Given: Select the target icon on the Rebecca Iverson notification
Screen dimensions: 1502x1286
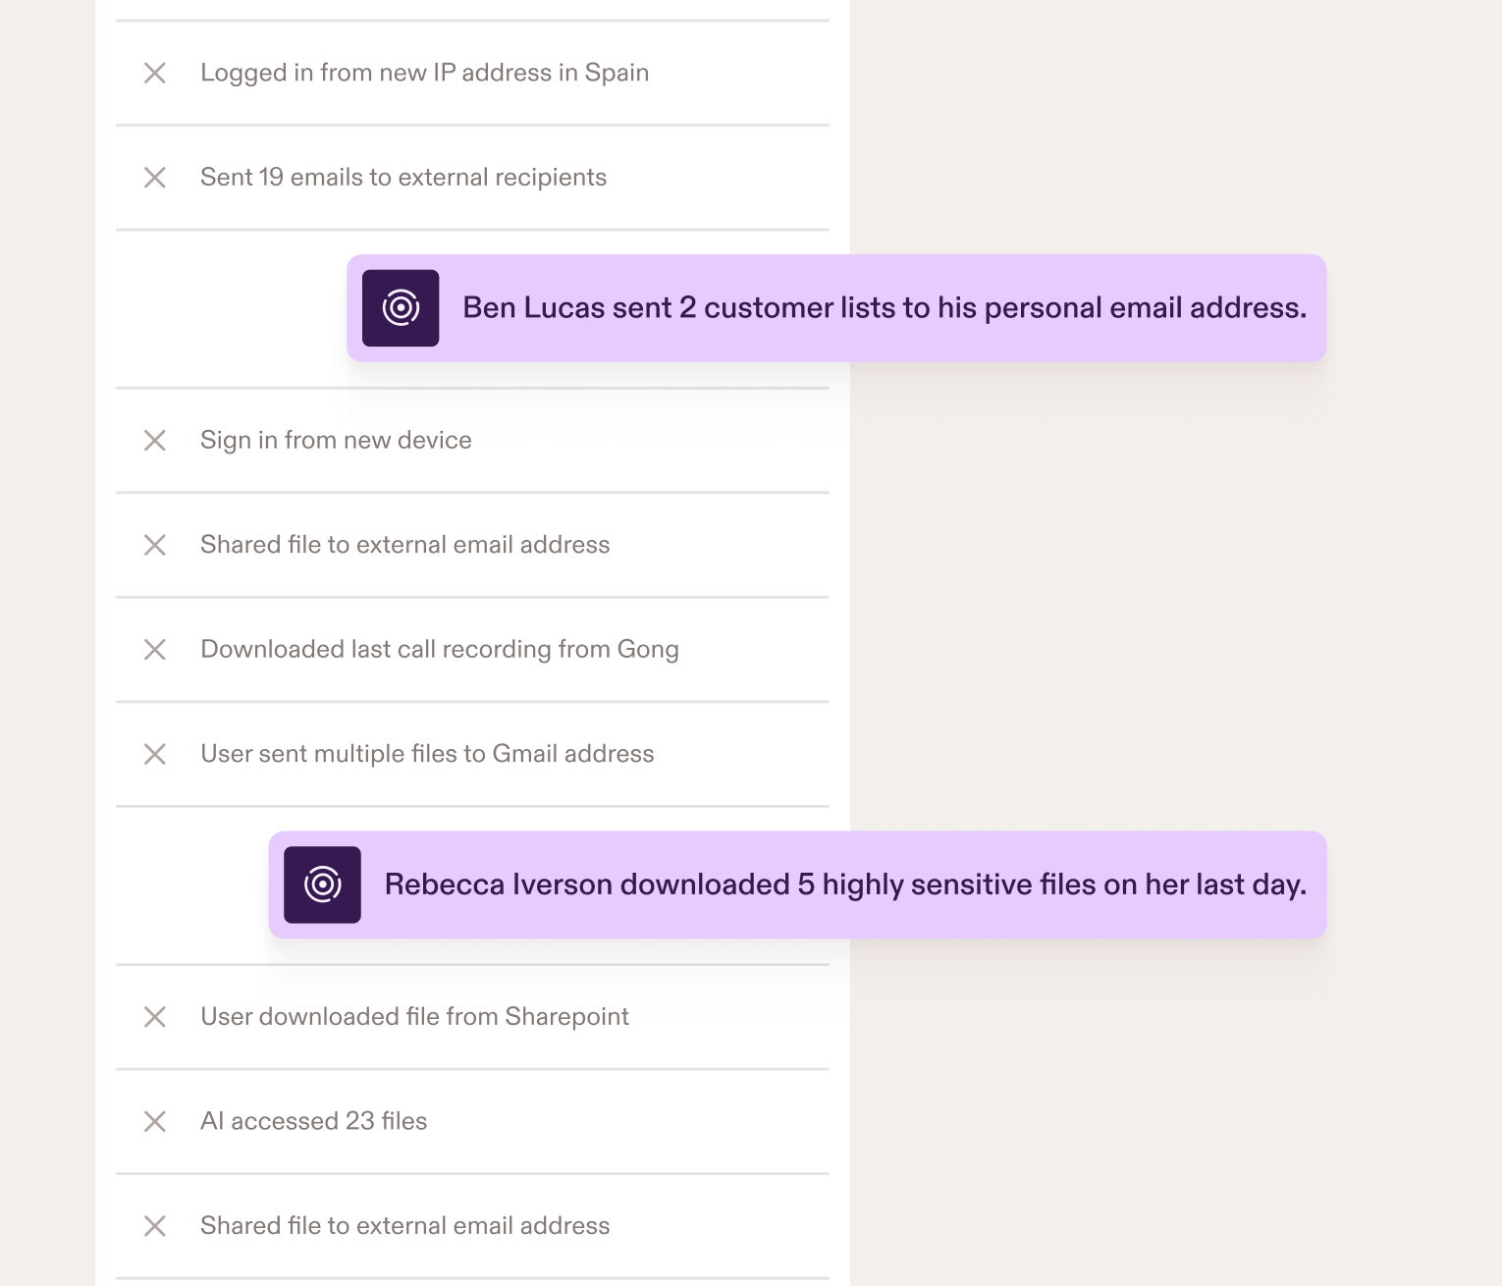Looking at the screenshot, I should tap(320, 884).
